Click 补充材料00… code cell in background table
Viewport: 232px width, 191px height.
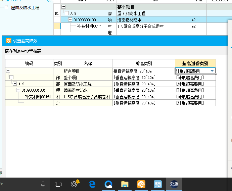82,26
